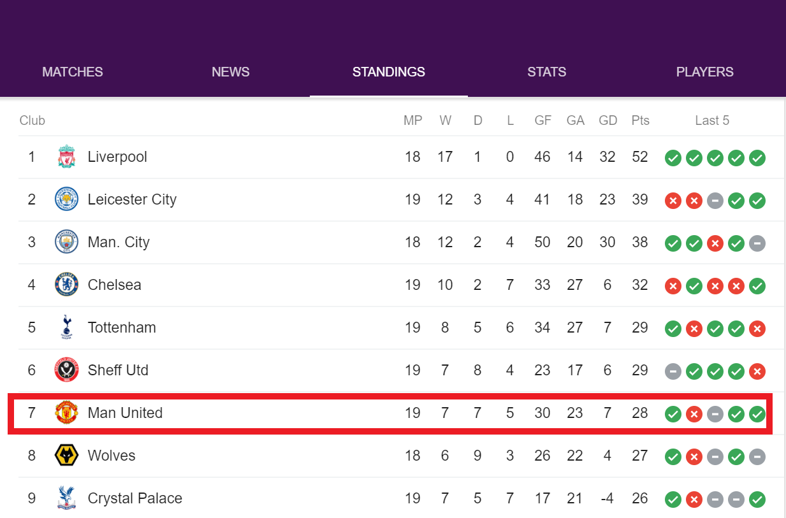The height and width of the screenshot is (518, 786).
Task: Open the Leicester City team name link
Action: click(x=132, y=199)
